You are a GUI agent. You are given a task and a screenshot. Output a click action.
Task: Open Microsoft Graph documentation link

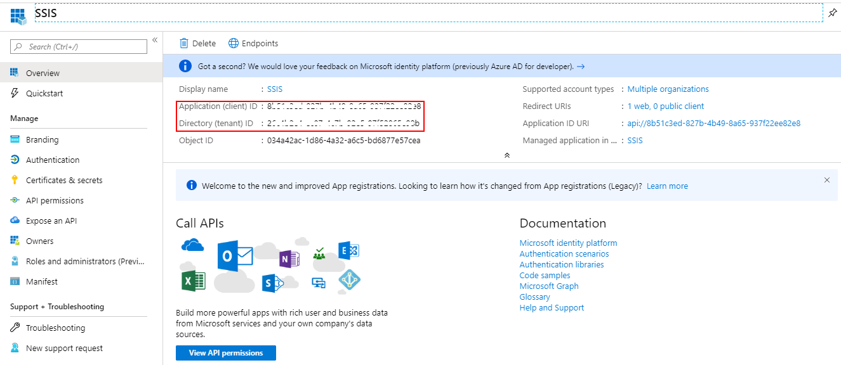[549, 286]
